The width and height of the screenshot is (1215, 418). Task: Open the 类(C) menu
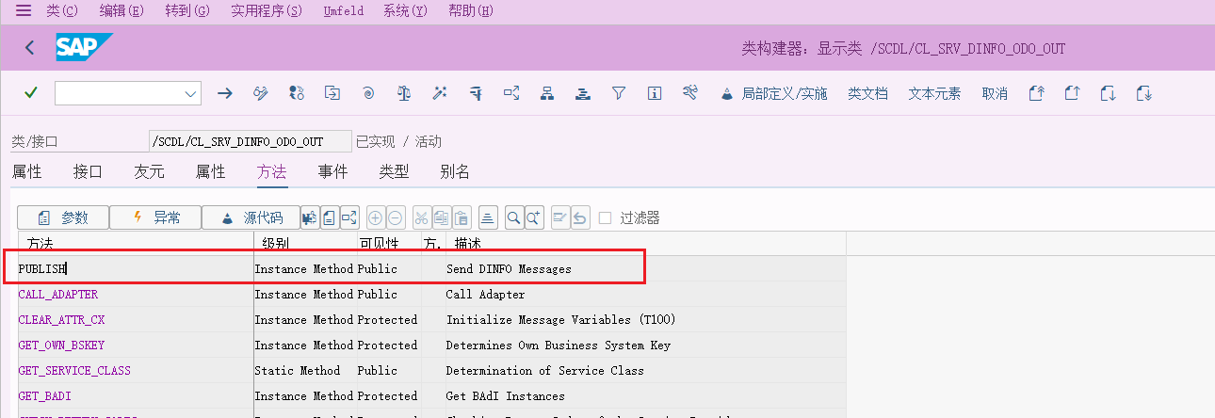[62, 10]
